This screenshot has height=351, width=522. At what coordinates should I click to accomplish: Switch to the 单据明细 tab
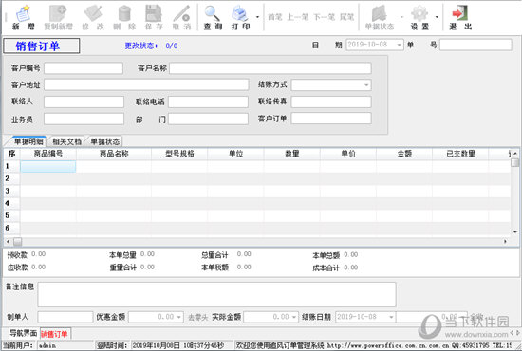click(x=28, y=141)
